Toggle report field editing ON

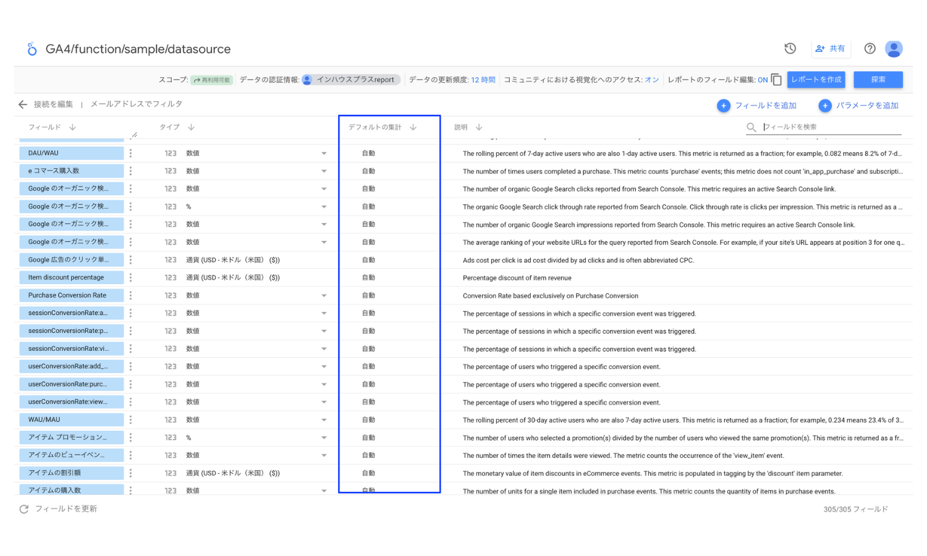click(x=763, y=80)
